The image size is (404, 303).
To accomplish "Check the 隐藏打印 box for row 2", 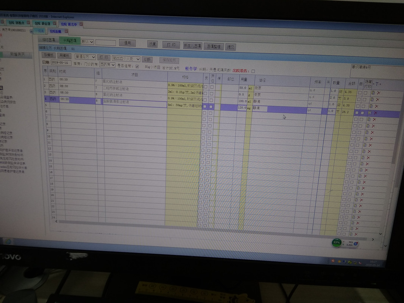I will [364, 99].
